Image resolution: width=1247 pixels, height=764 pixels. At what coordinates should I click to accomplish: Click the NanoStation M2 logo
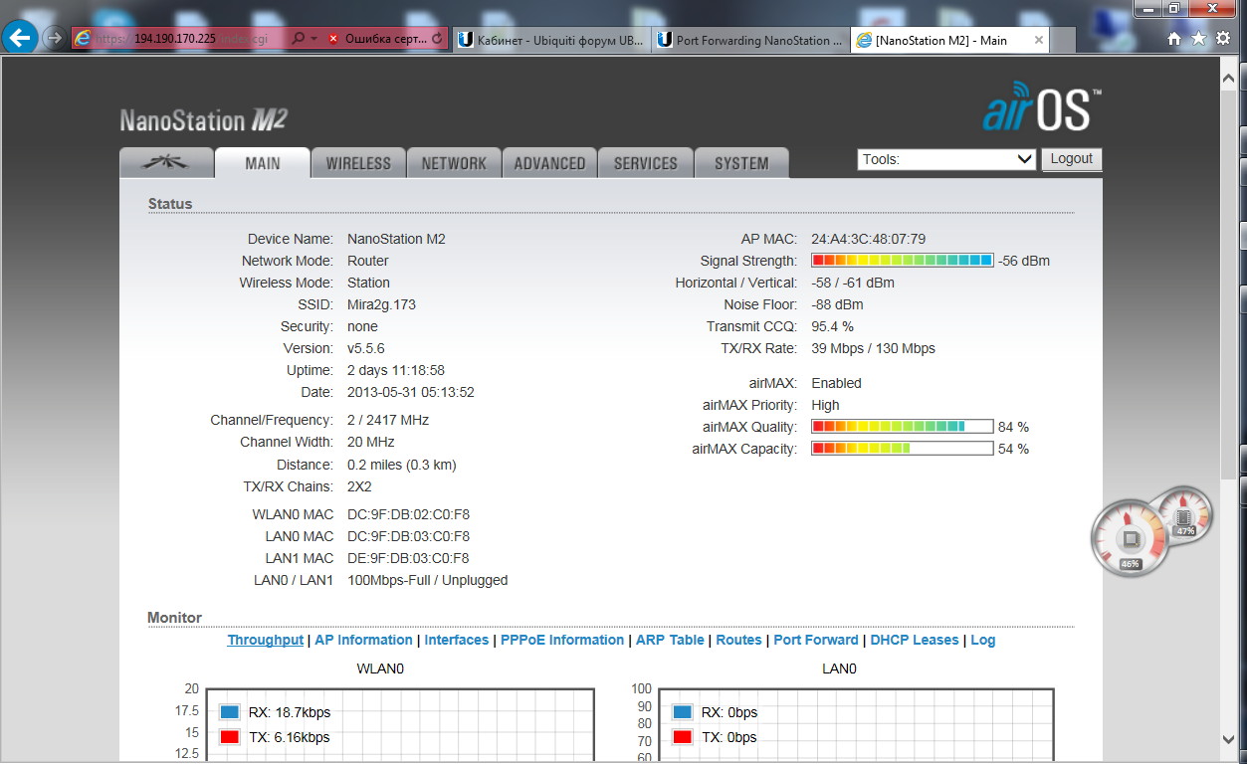[x=204, y=120]
